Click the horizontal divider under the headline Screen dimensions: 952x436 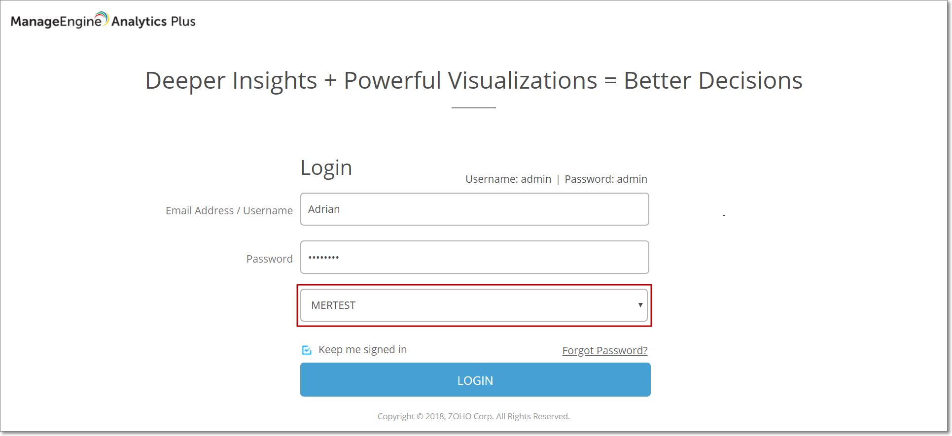[x=473, y=107]
